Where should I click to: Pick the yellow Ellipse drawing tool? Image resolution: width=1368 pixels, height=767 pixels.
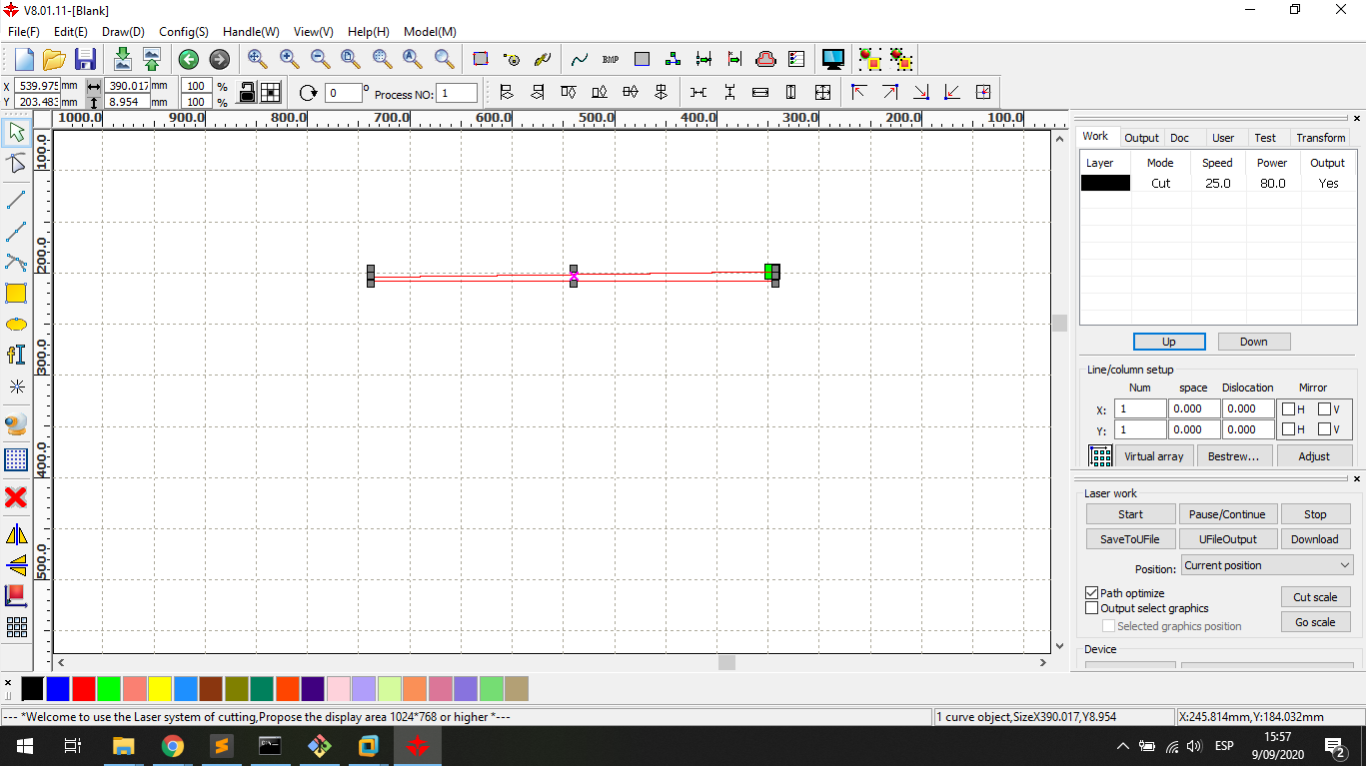click(16, 325)
